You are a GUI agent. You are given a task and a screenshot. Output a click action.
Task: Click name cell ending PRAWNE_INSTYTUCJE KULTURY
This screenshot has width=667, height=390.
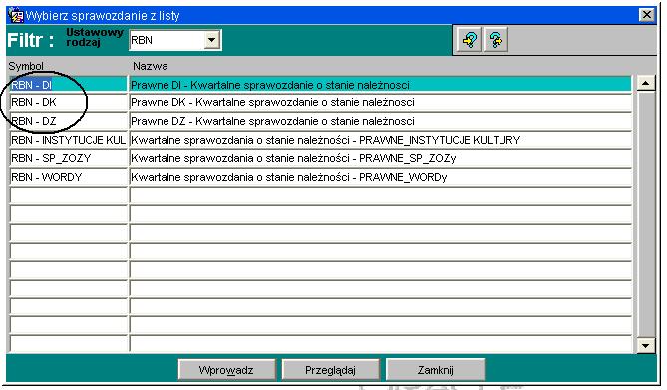point(380,140)
